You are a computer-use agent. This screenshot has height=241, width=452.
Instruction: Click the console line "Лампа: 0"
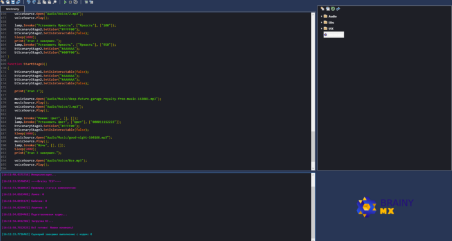(x=22, y=195)
